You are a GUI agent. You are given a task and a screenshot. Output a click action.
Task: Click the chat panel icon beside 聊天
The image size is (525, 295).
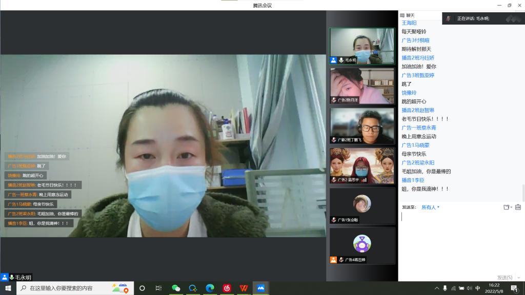click(x=402, y=15)
